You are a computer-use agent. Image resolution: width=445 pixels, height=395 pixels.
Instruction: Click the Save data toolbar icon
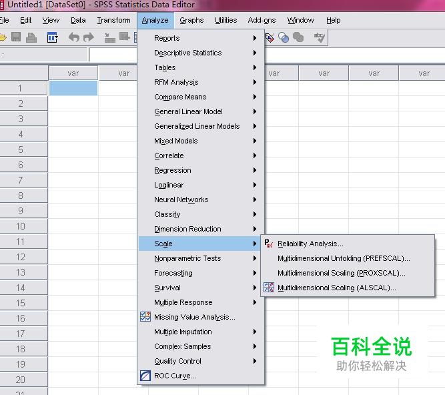pyautogui.click(x=16, y=37)
